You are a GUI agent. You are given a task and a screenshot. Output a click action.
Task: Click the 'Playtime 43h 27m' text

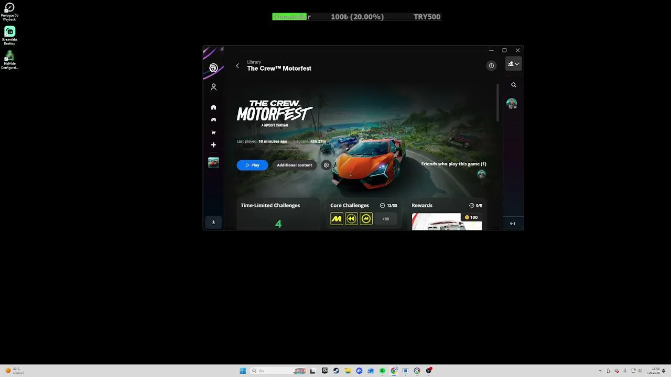(x=309, y=141)
